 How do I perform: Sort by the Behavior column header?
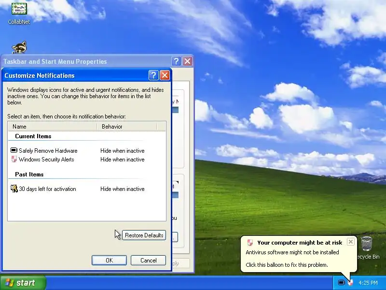[126, 127]
